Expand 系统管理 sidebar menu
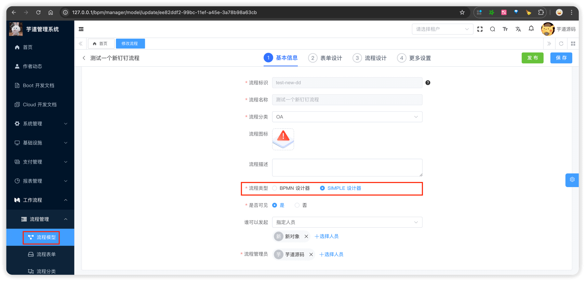The image size is (585, 281). coord(40,124)
